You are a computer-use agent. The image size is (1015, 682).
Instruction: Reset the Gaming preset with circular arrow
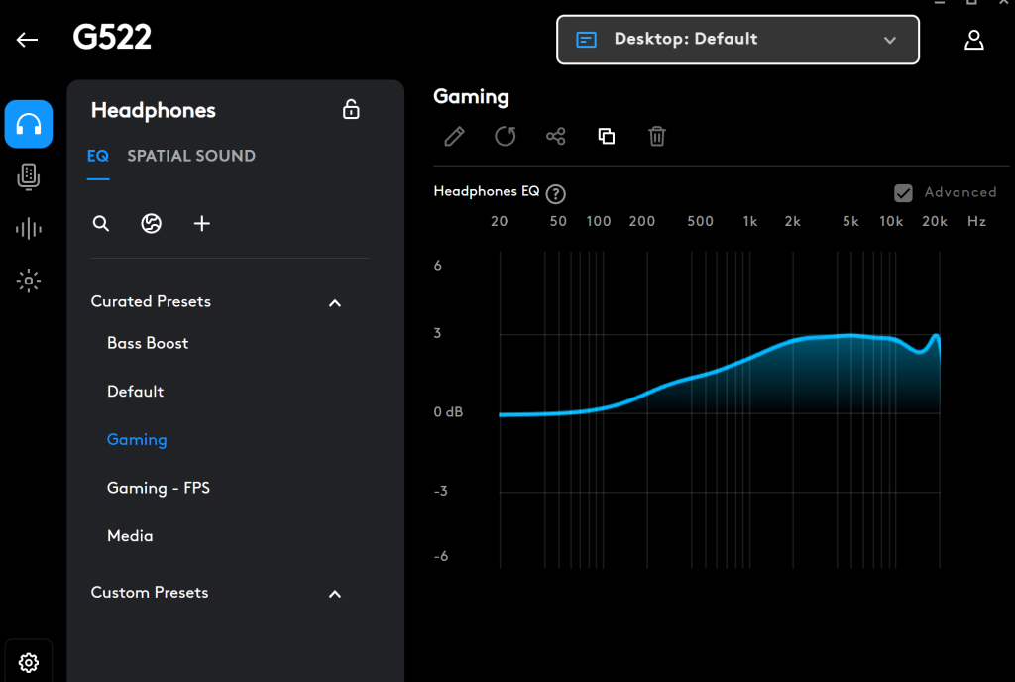click(x=505, y=137)
